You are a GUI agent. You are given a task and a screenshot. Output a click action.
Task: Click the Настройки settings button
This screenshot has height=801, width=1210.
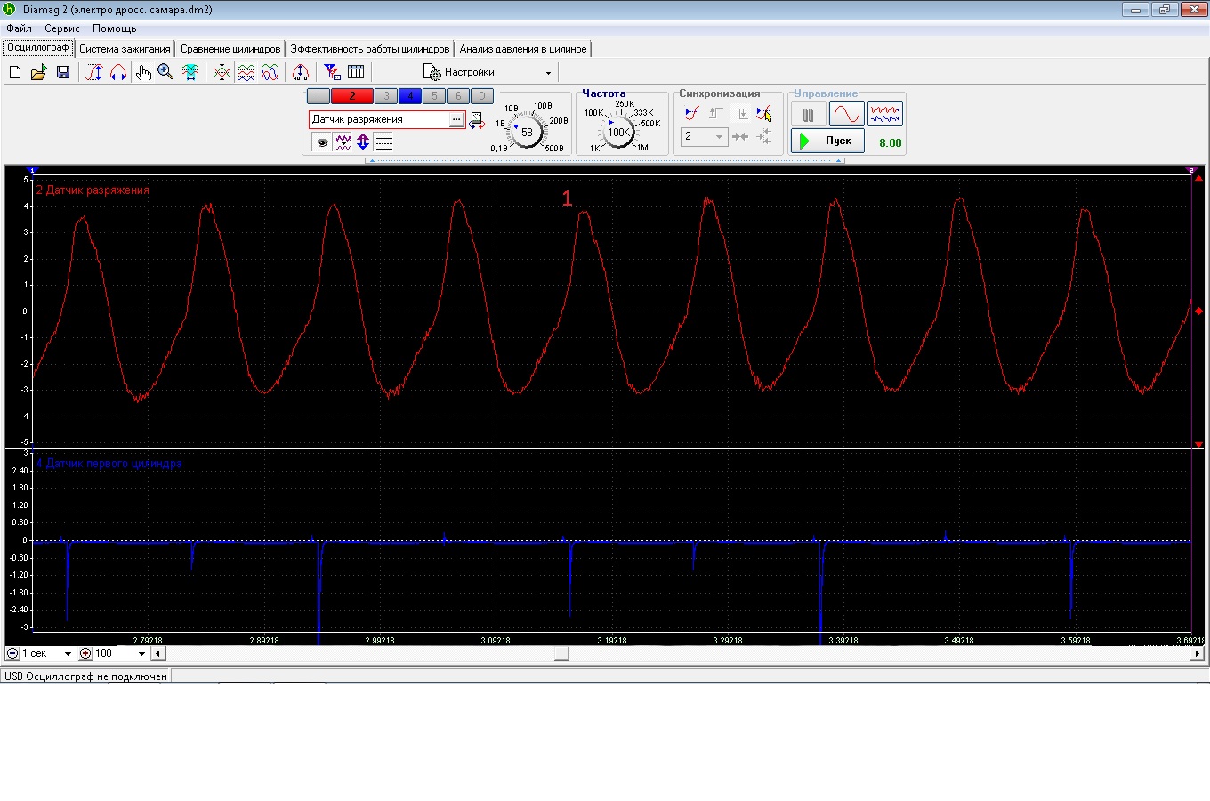[x=460, y=72]
